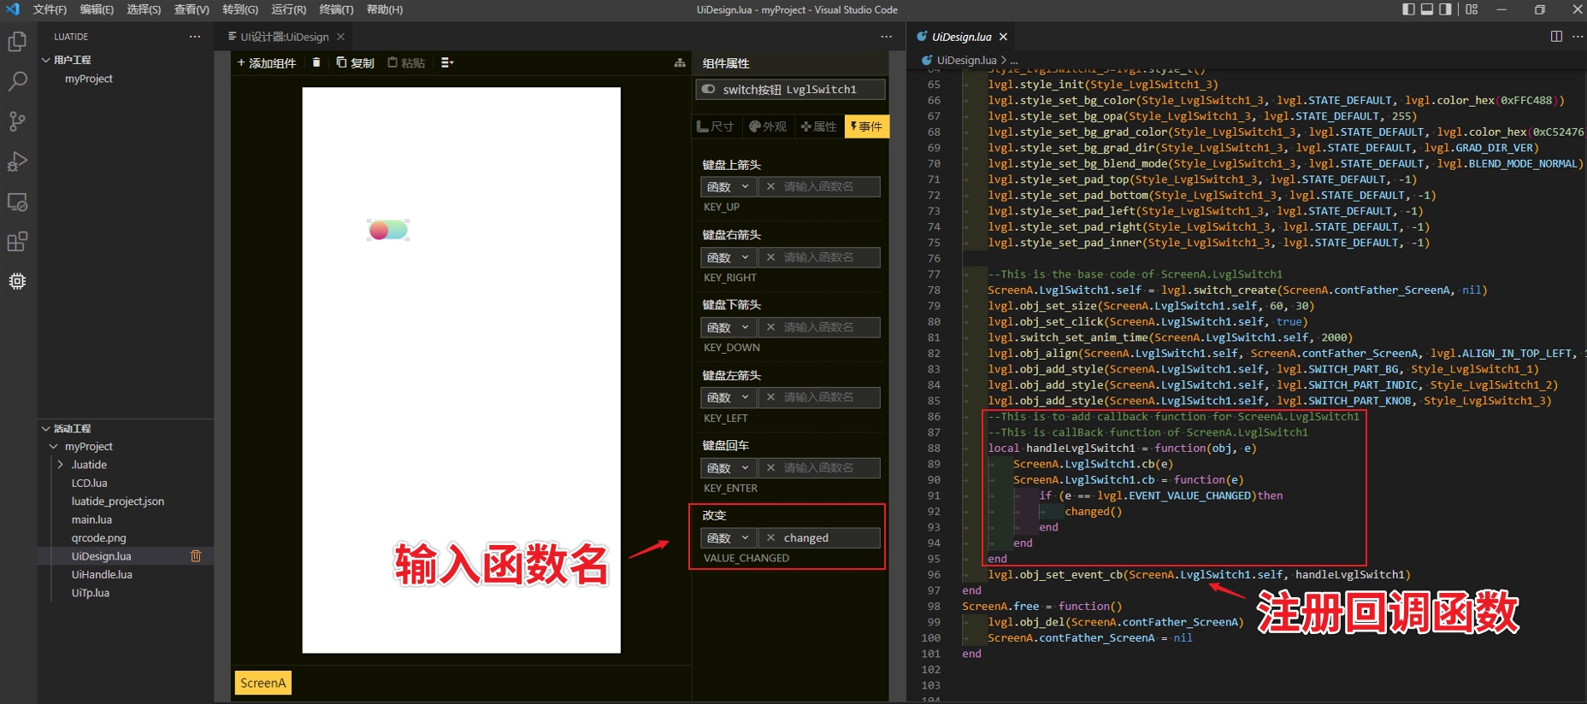The width and height of the screenshot is (1587, 704).
Task: Customize layout icon in title bar
Action: [x=1472, y=9]
